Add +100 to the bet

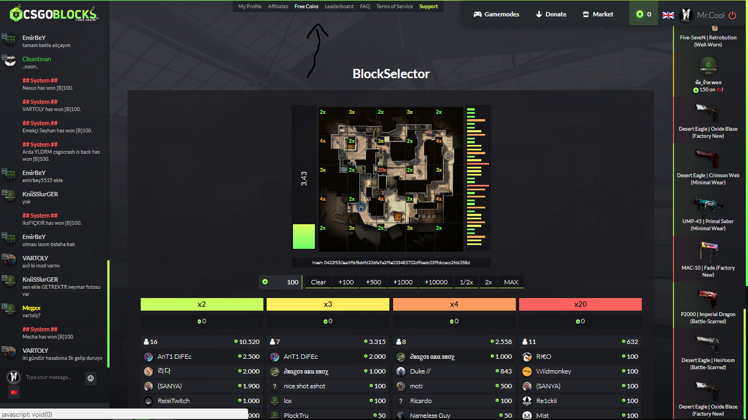pyautogui.click(x=346, y=282)
